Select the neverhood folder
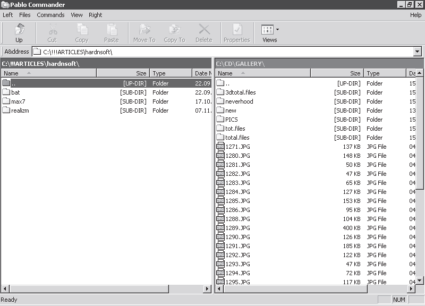This screenshot has width=425, height=306. 239,101
